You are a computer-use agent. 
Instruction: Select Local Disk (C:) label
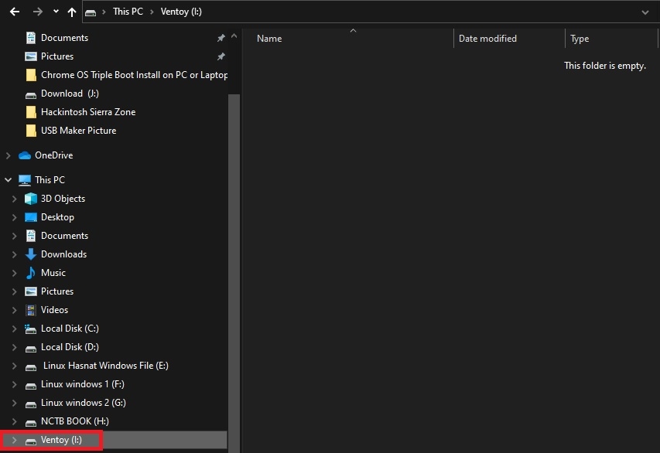point(70,329)
